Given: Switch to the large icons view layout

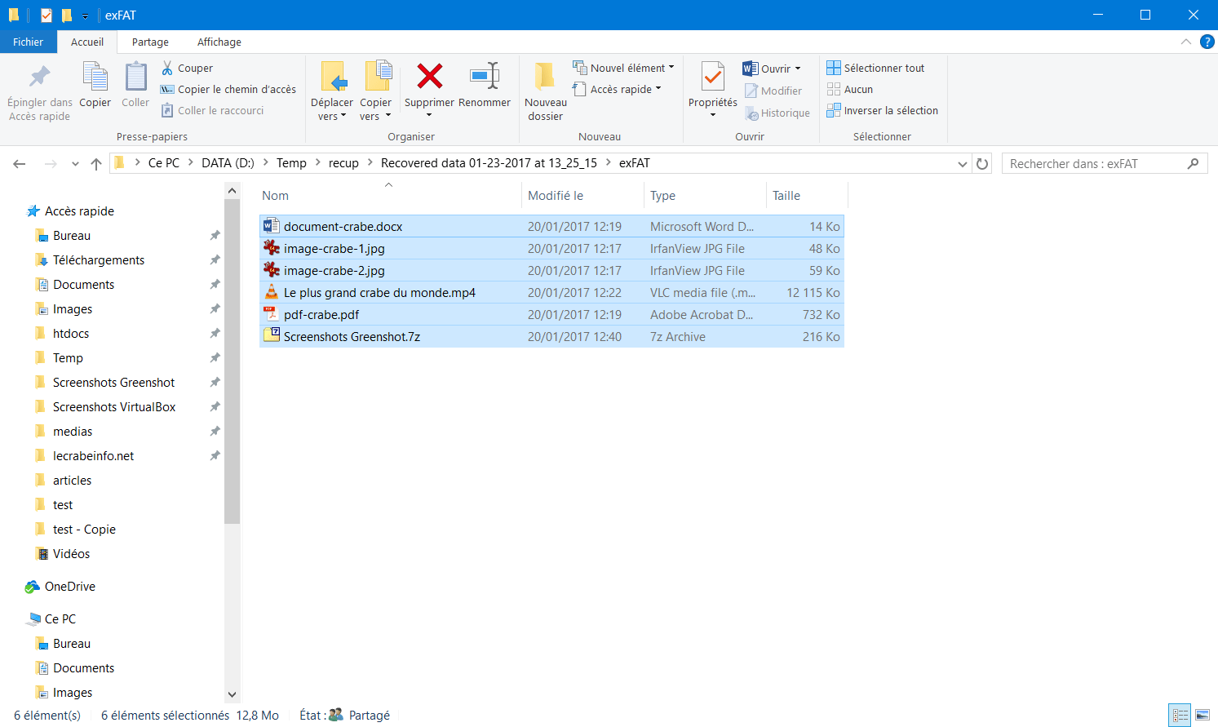Looking at the screenshot, I should 1202,716.
